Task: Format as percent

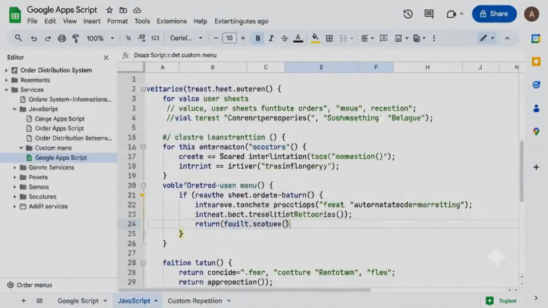Action: point(128,38)
